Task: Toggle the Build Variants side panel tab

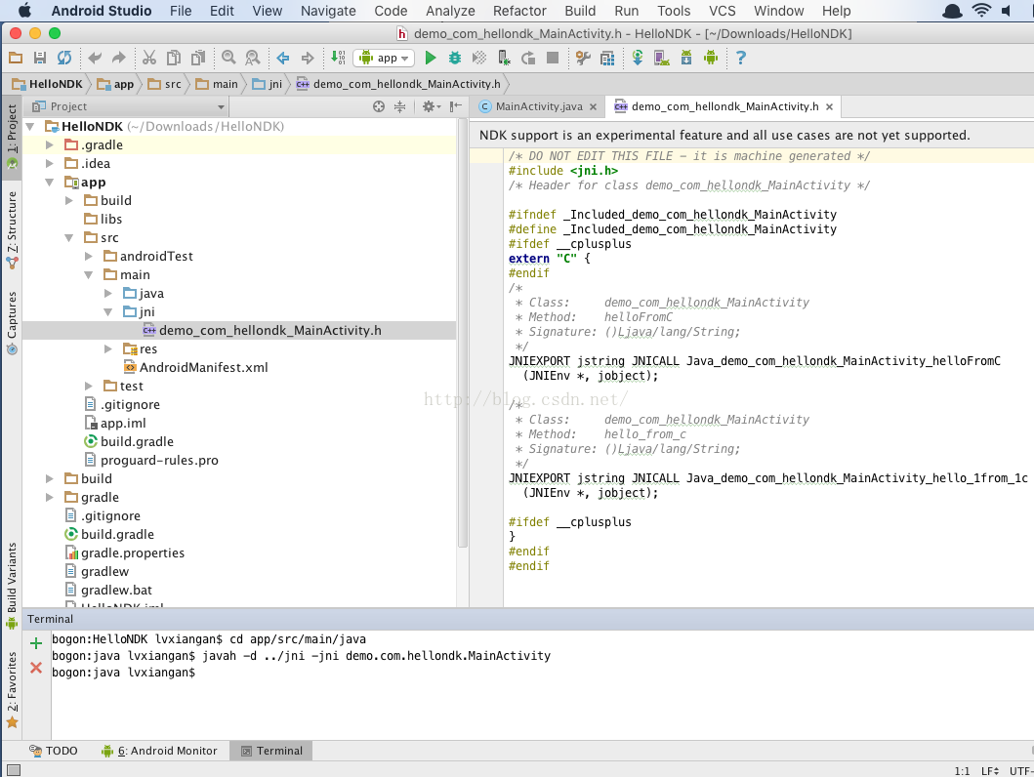Action: click(x=12, y=586)
